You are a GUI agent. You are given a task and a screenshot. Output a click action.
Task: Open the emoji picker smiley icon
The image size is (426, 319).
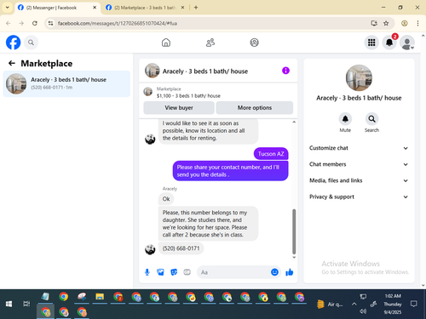(274, 272)
